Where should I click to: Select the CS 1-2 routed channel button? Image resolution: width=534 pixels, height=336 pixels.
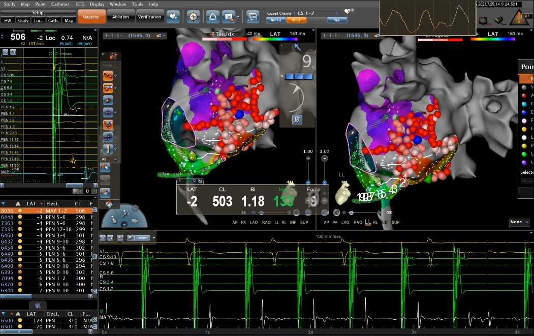coord(296,20)
